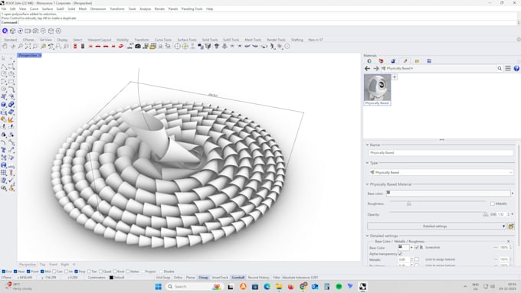521x293 pixels.
Task: Toggle Record History in status bar
Action: tap(258, 278)
